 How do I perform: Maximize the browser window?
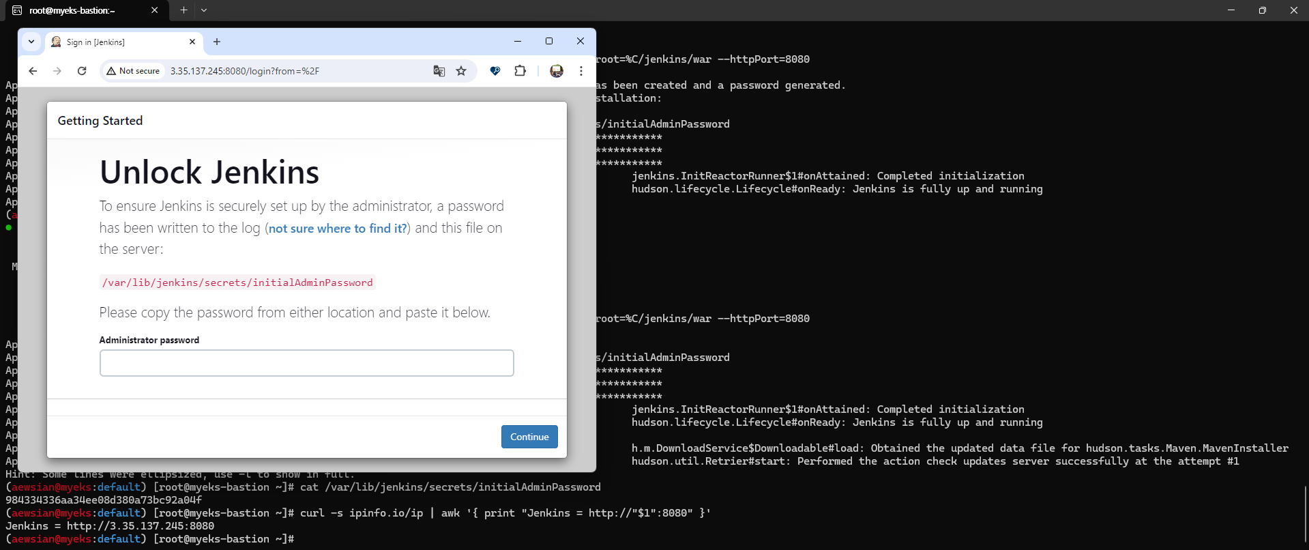click(x=549, y=42)
